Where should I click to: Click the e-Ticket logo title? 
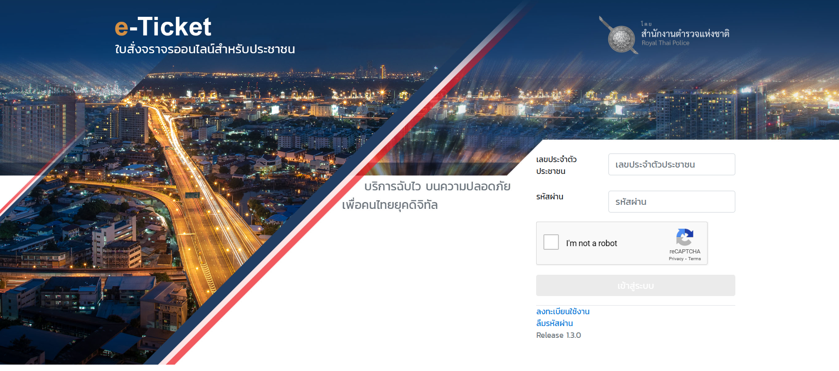pyautogui.click(x=163, y=27)
